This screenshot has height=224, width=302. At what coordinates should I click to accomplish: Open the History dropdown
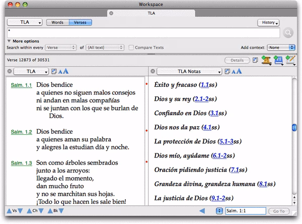tap(268, 23)
